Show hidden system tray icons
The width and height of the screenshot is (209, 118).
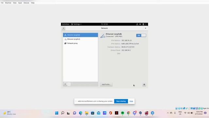(168, 113)
